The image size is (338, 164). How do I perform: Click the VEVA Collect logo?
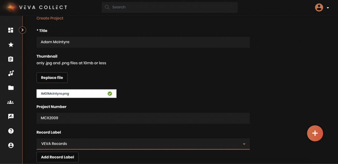(x=37, y=7)
